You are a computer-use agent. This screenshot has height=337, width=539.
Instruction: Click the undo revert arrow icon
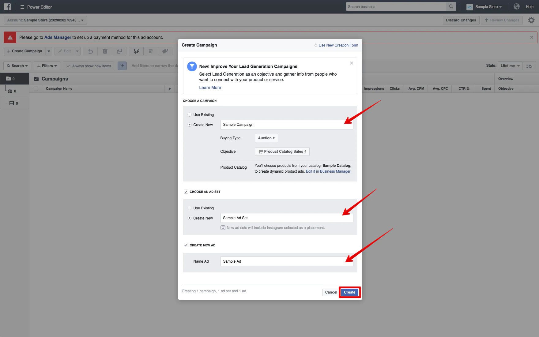pyautogui.click(x=90, y=51)
